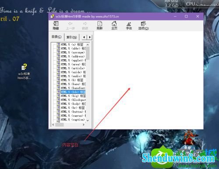This screenshot has width=219, height=169.
Task: Open the HTML 5 <abbr> topic
Action: [x=71, y=48]
